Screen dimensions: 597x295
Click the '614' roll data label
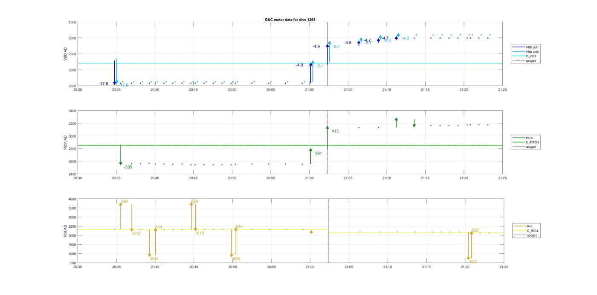pyautogui.click(x=159, y=227)
